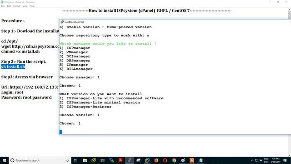This screenshot has width=291, height=164.
Task: Click the PuTTY icon in the terminal title bar
Action: tap(62, 22)
